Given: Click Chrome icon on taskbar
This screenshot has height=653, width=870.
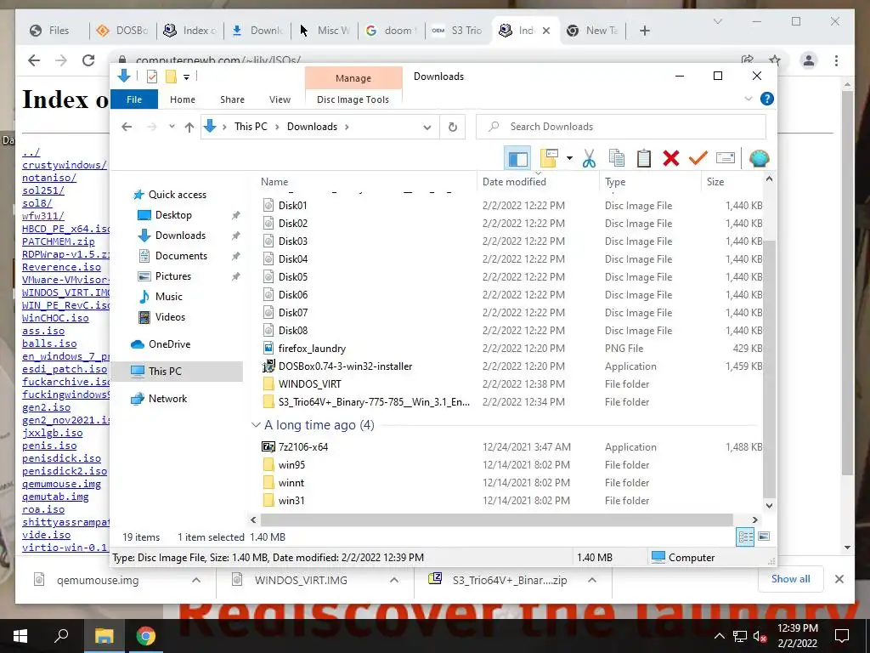Looking at the screenshot, I should [x=146, y=636].
